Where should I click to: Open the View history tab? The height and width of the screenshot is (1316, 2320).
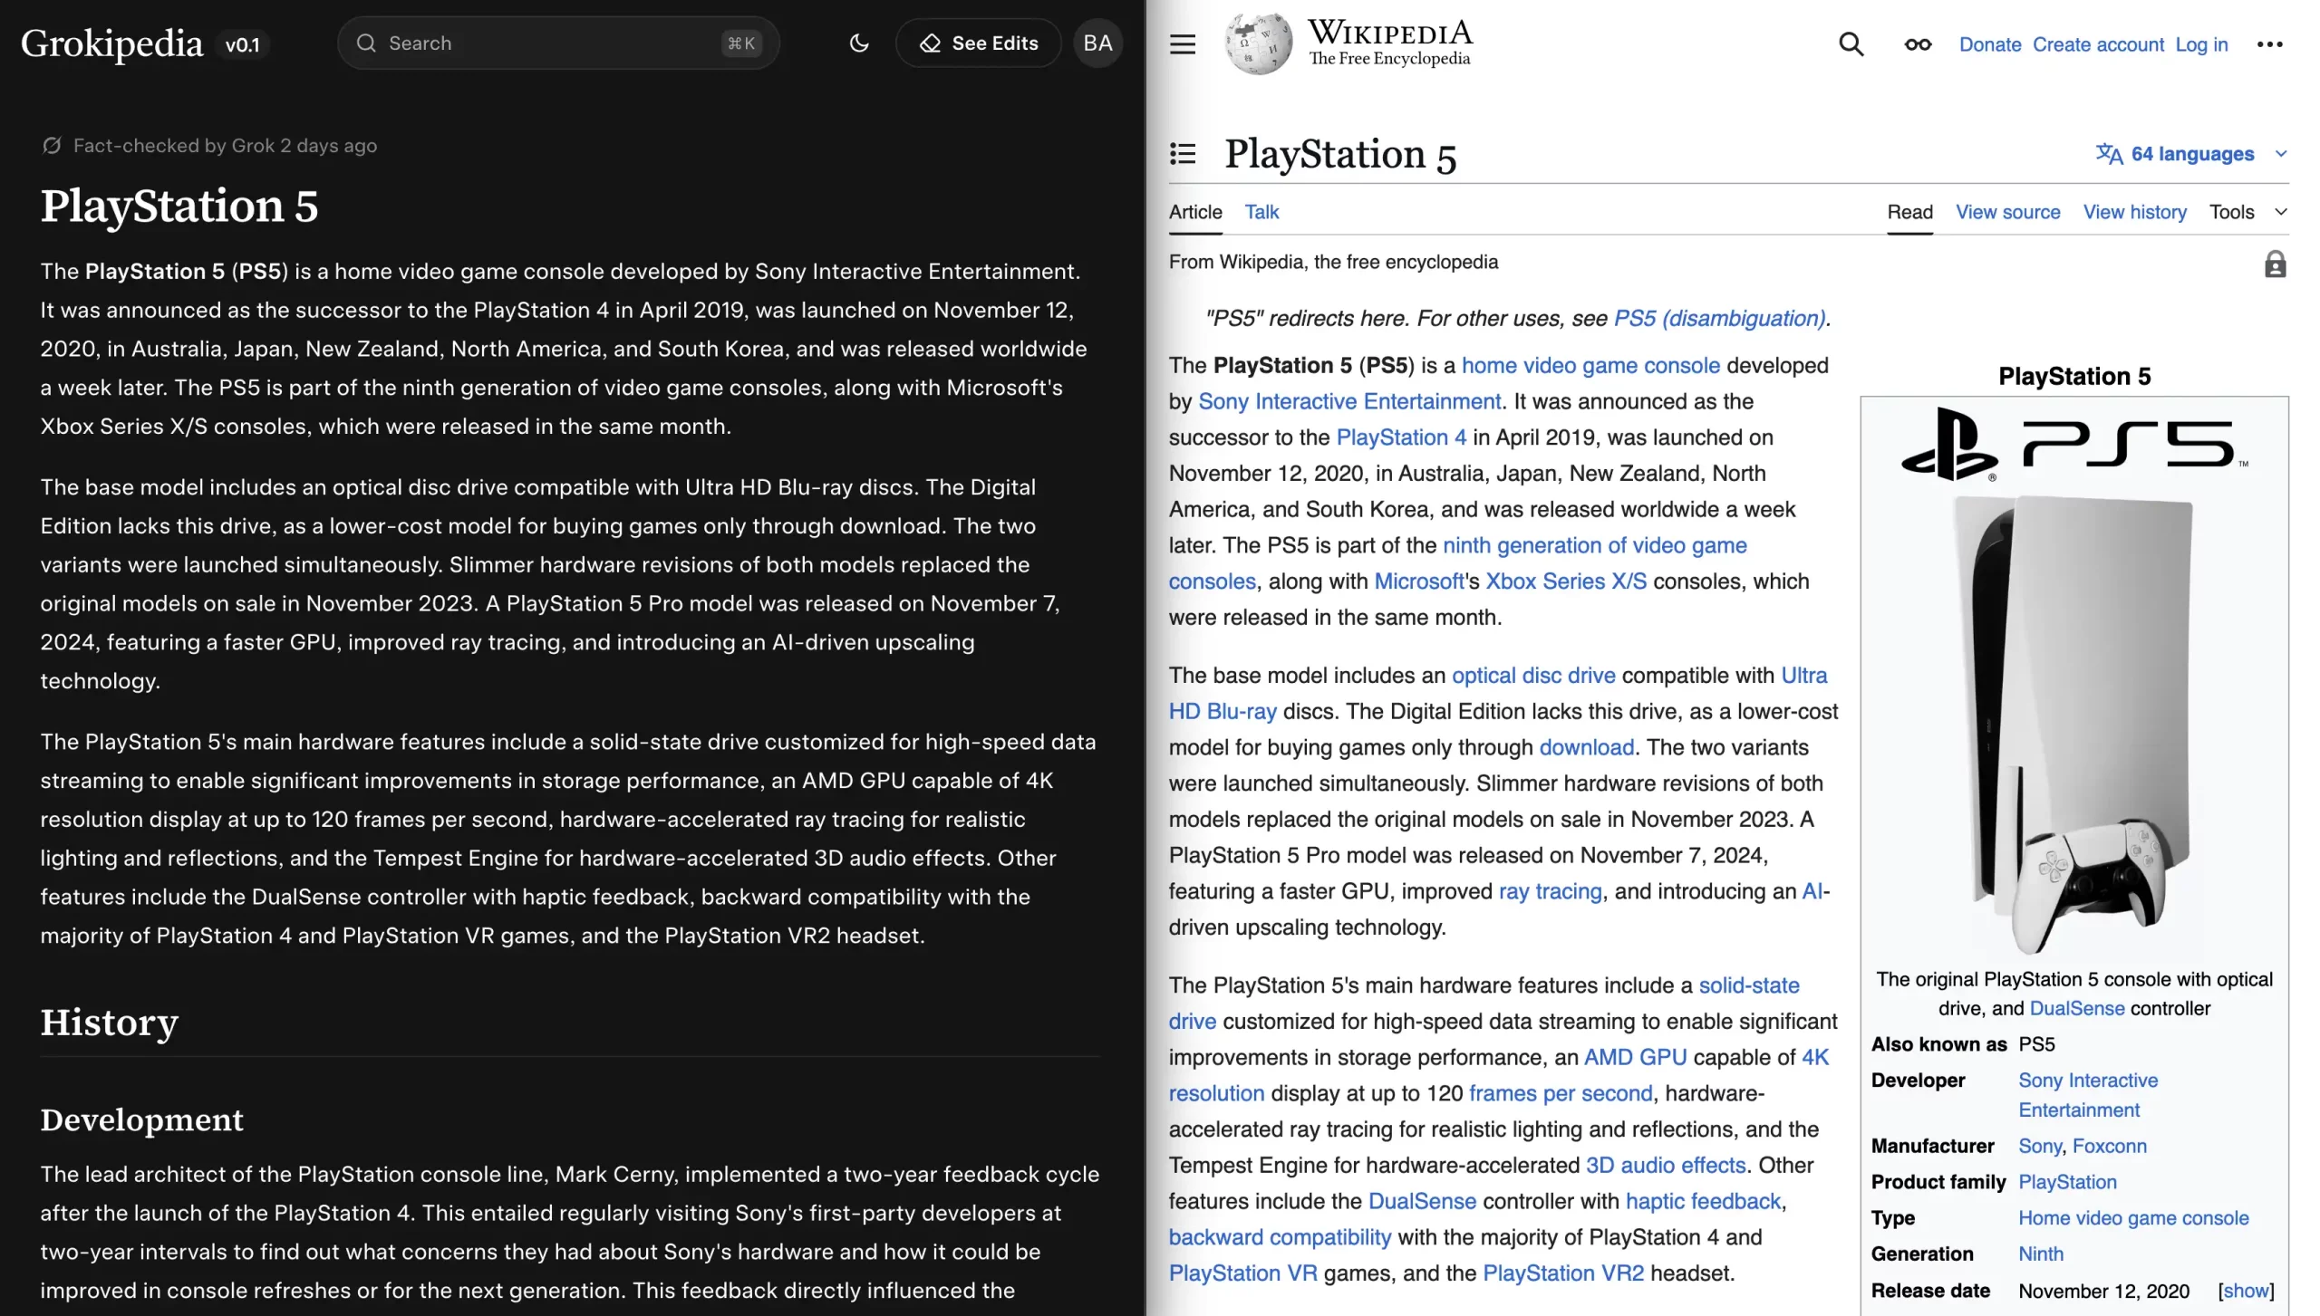point(2134,211)
